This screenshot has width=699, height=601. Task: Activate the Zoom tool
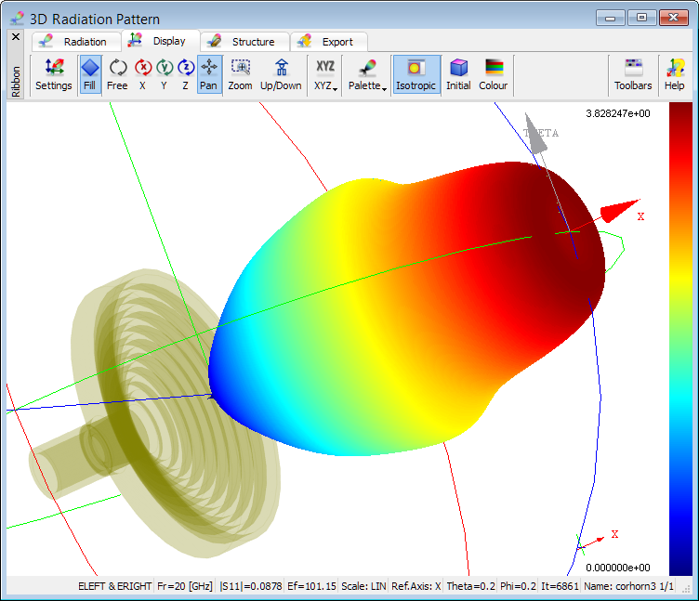click(240, 74)
